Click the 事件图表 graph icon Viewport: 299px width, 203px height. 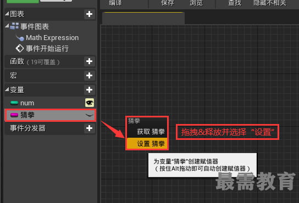14,26
